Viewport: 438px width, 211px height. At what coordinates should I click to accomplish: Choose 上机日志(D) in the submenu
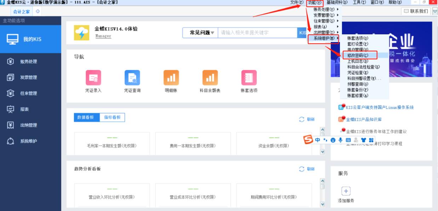click(x=358, y=61)
